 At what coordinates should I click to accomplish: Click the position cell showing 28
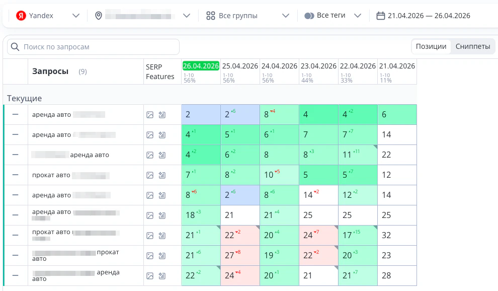[397, 275]
